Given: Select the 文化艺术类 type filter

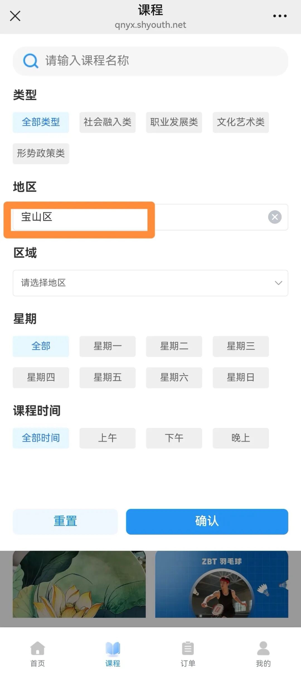Looking at the screenshot, I should tap(241, 123).
